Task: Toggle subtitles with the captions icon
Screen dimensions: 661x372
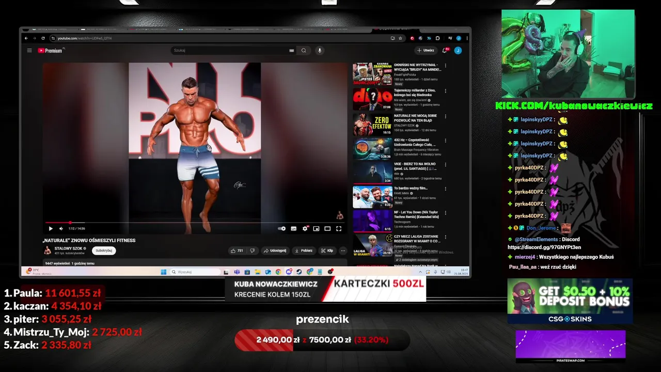Action: coord(293,228)
